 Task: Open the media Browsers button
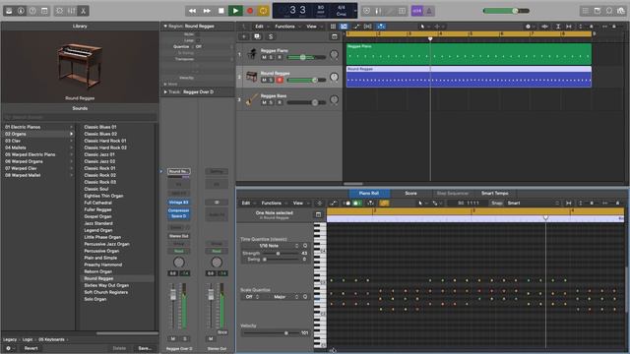point(621,11)
